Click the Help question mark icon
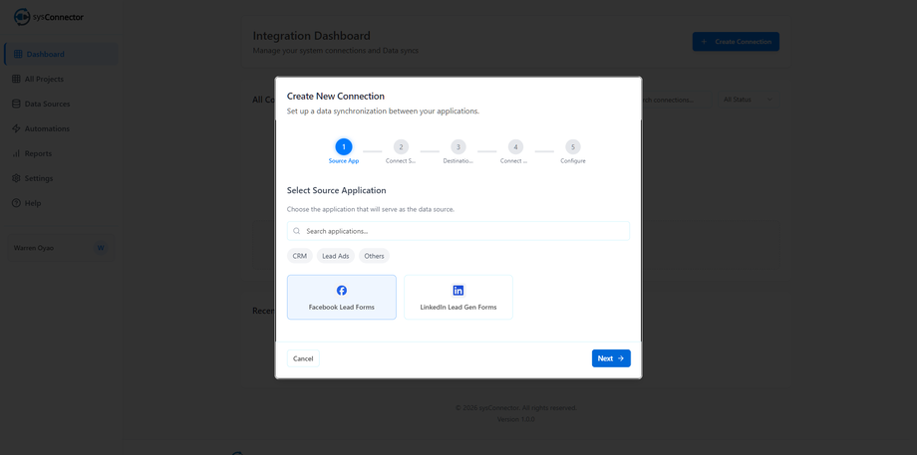 (16, 203)
